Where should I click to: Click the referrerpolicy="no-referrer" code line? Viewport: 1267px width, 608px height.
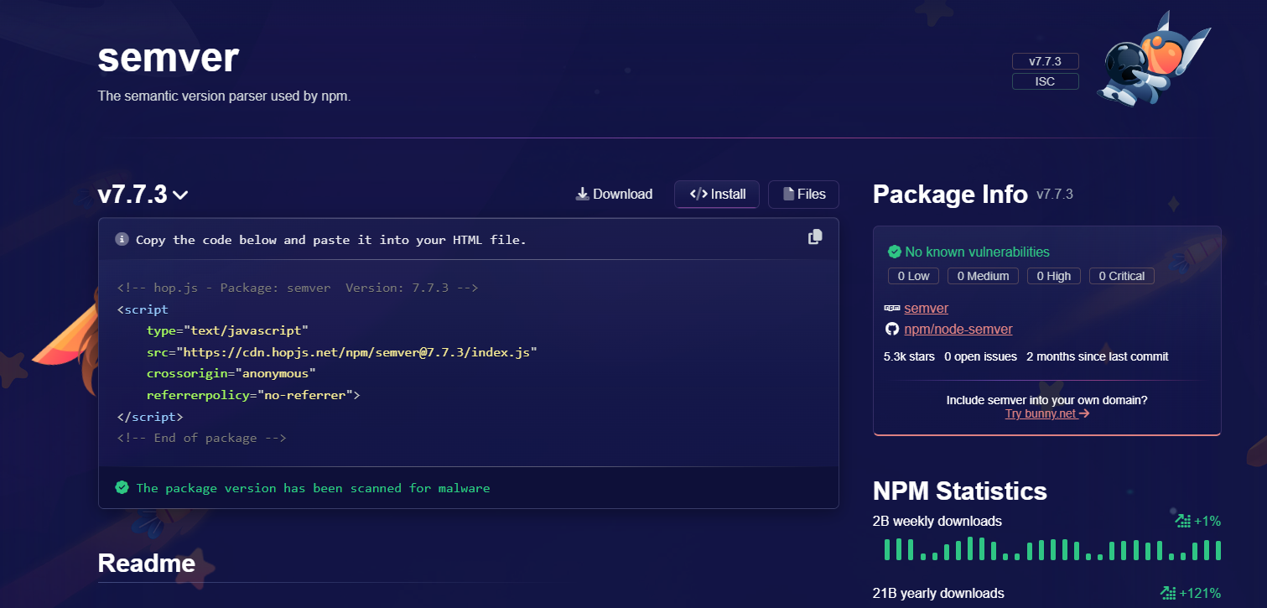point(252,395)
